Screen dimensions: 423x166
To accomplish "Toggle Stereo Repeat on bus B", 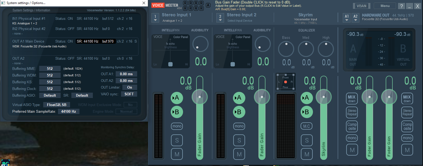I will (407, 112).
